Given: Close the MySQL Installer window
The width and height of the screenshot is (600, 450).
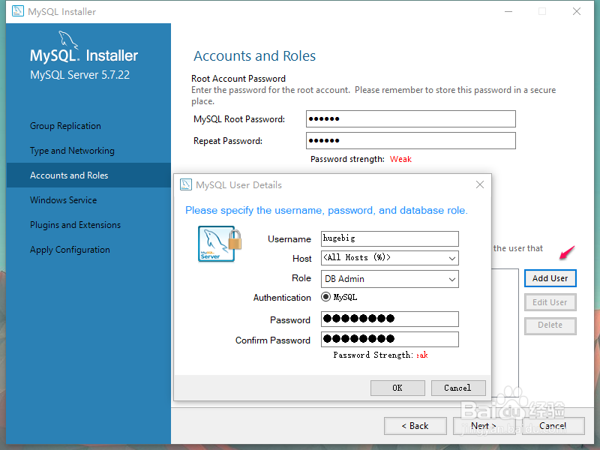Looking at the screenshot, I should click(577, 11).
